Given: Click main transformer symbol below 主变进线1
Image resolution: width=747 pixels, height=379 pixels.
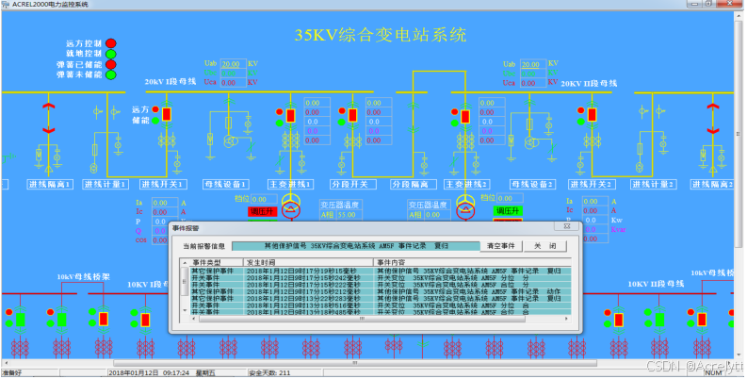Looking at the screenshot, I should 291,206.
